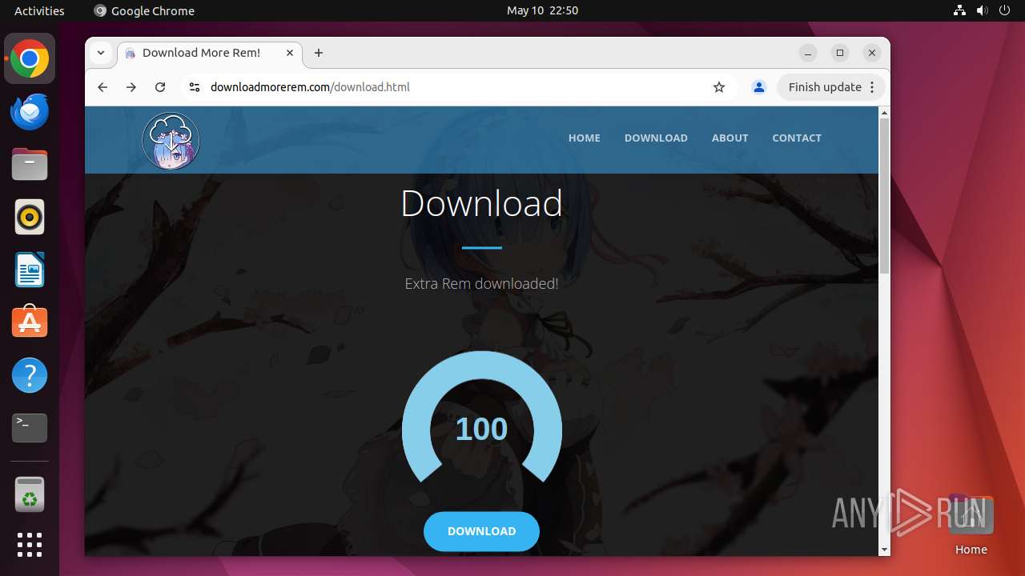This screenshot has height=576, width=1025.
Task: Launch the Terminal from the dock
Action: click(x=30, y=428)
